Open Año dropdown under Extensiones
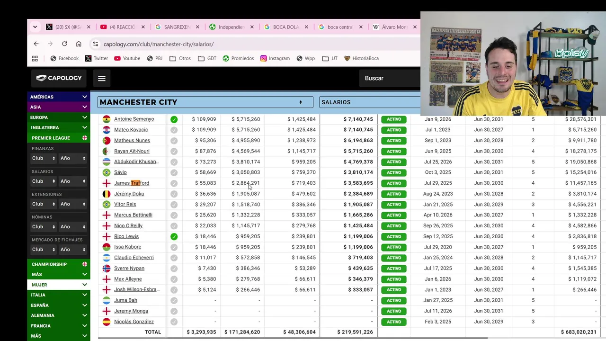Viewport: 606px width, 341px height. pyautogui.click(x=72, y=204)
